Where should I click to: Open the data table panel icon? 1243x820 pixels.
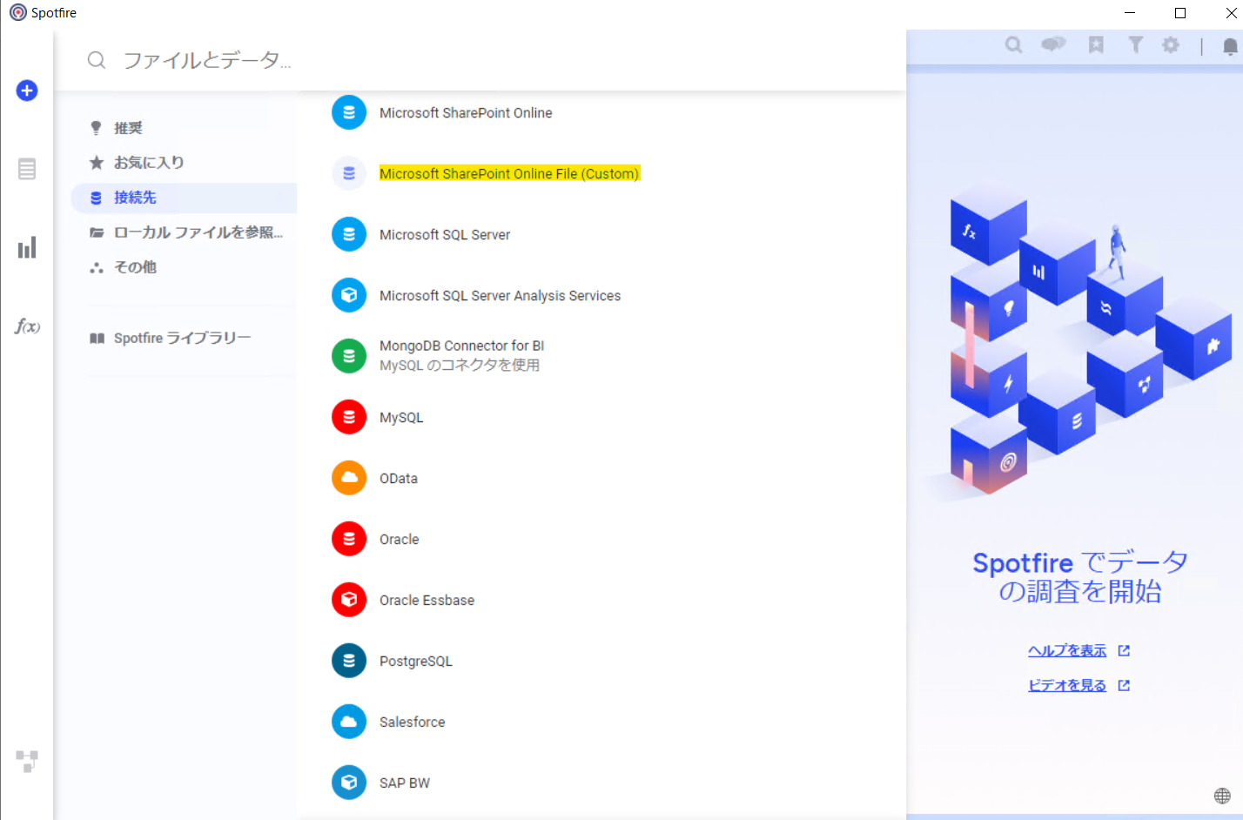pos(27,169)
